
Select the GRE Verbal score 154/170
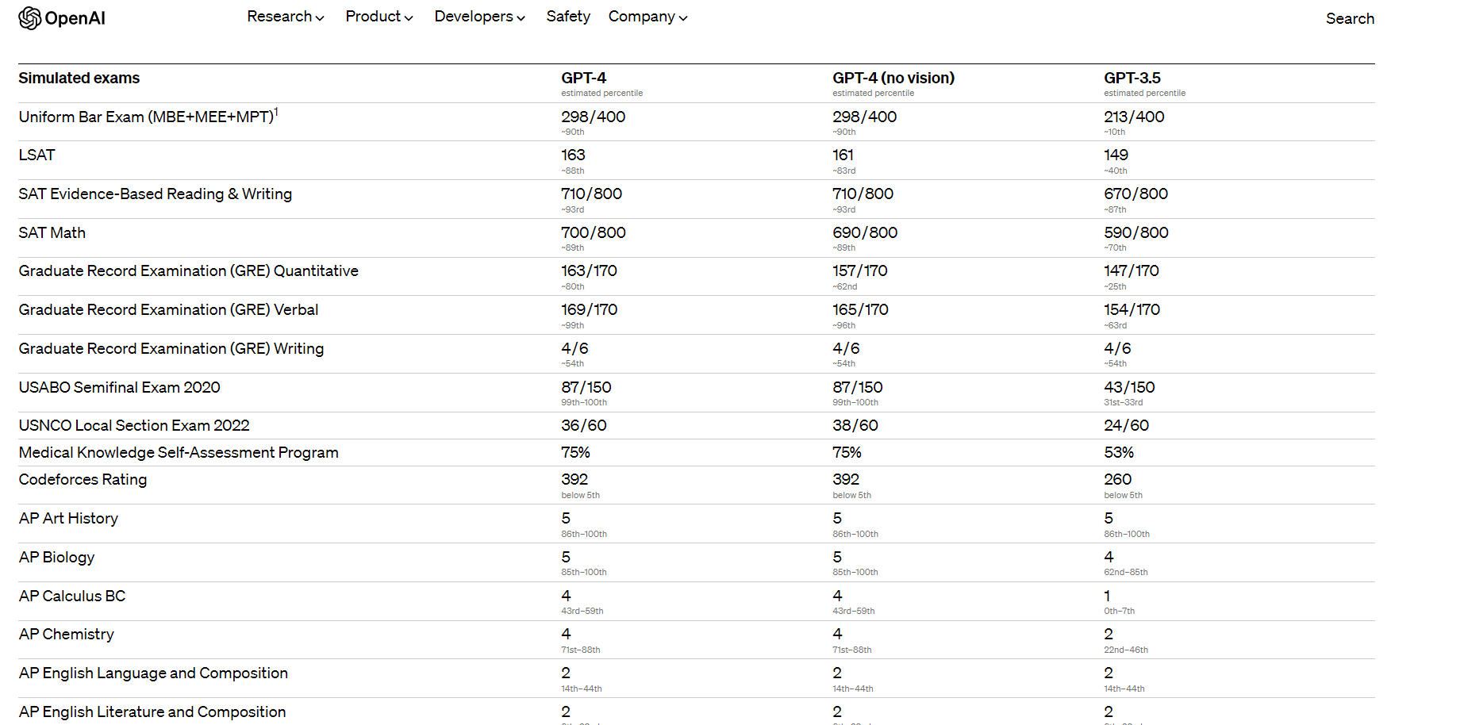[x=1132, y=309]
